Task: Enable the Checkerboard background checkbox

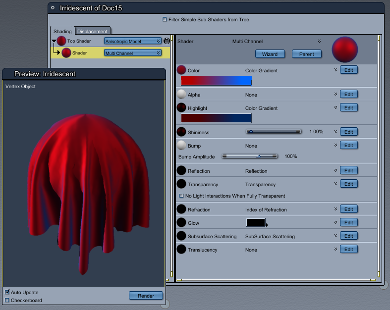Action: 7,300
